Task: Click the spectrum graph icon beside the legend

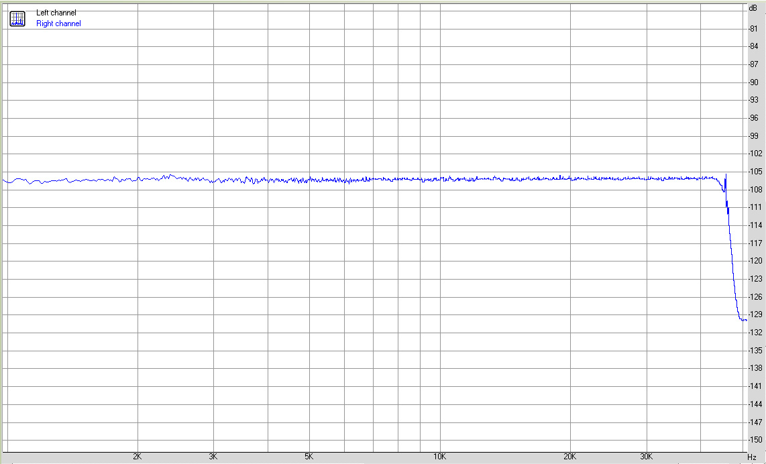Action: tap(17, 19)
